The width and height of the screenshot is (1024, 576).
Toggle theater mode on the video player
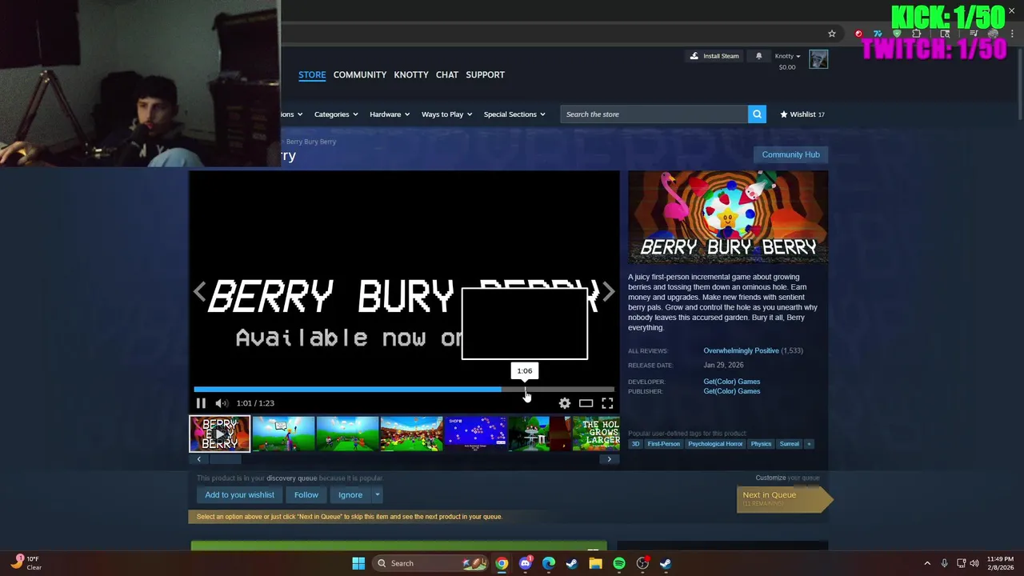click(586, 403)
